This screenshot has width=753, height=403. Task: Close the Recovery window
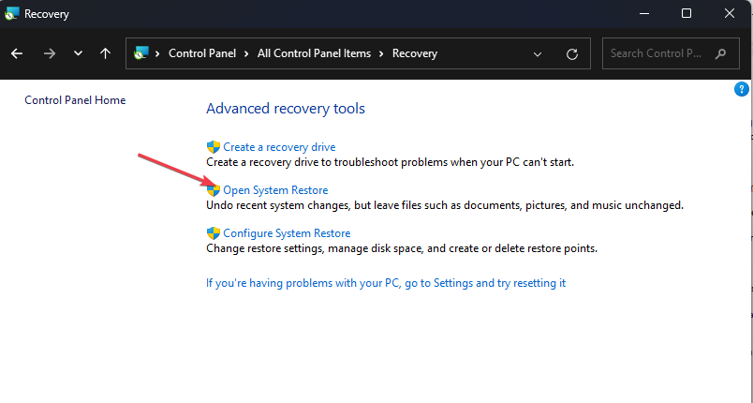tap(730, 13)
